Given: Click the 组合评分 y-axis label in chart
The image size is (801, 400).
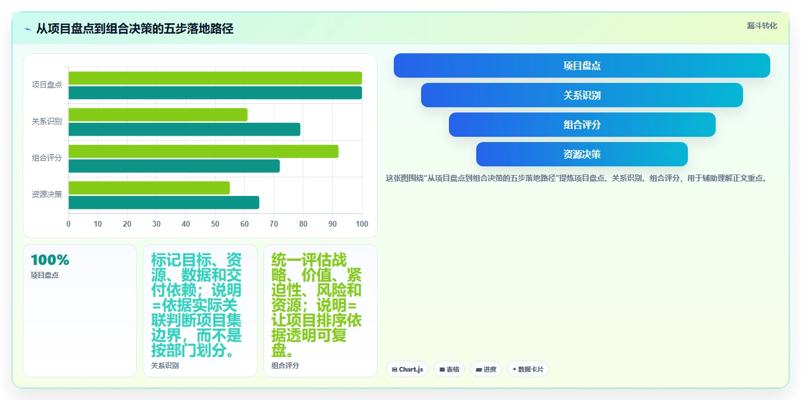Looking at the screenshot, I should coord(47,158).
